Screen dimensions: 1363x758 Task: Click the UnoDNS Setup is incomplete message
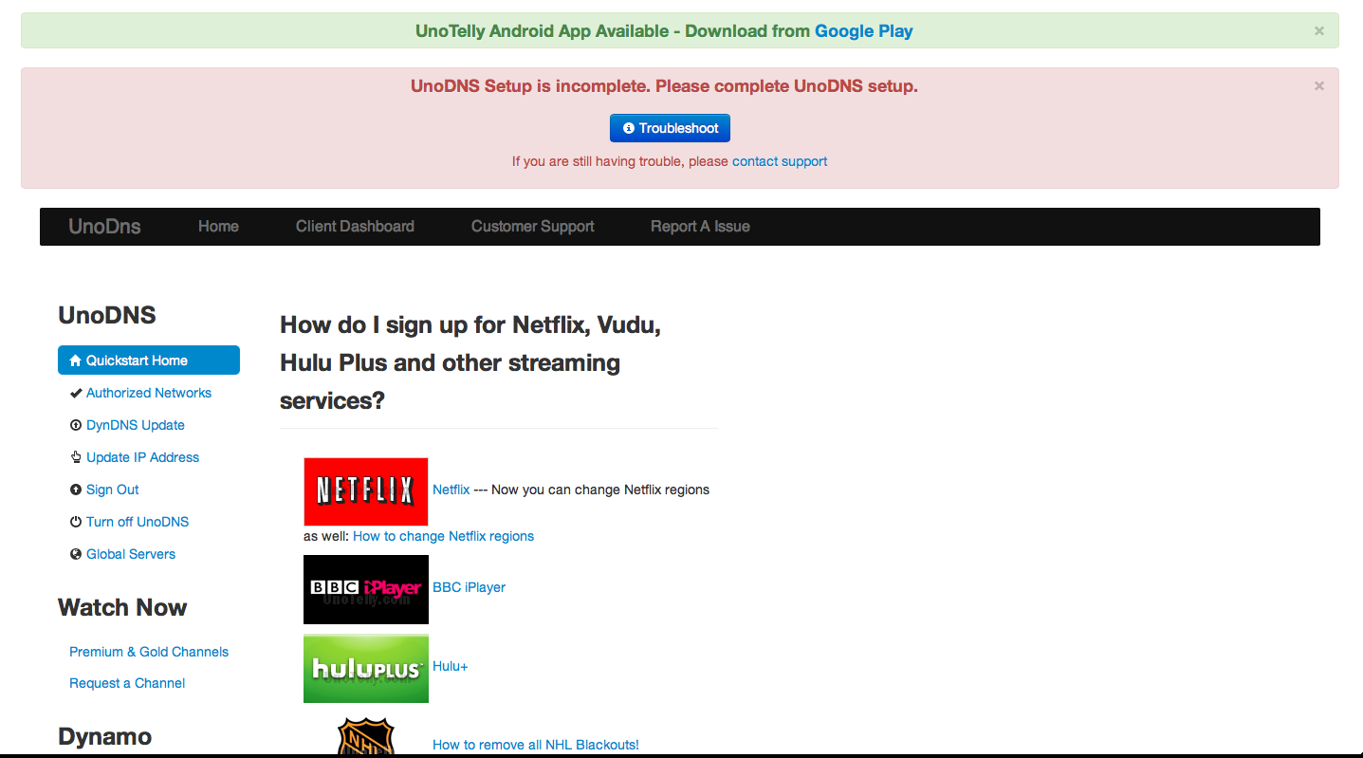tap(664, 86)
